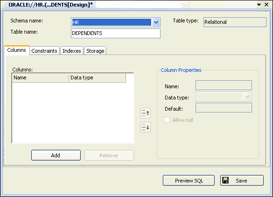Switch to the Constraints tab

44,51
